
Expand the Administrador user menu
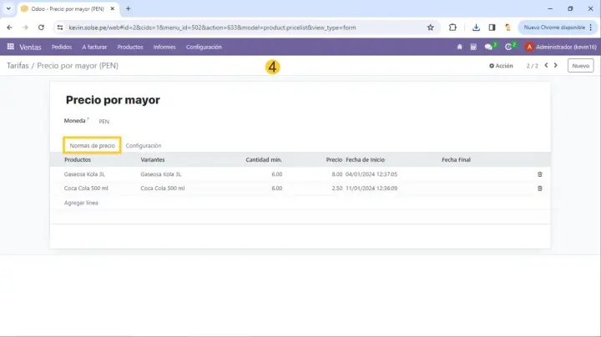559,47
